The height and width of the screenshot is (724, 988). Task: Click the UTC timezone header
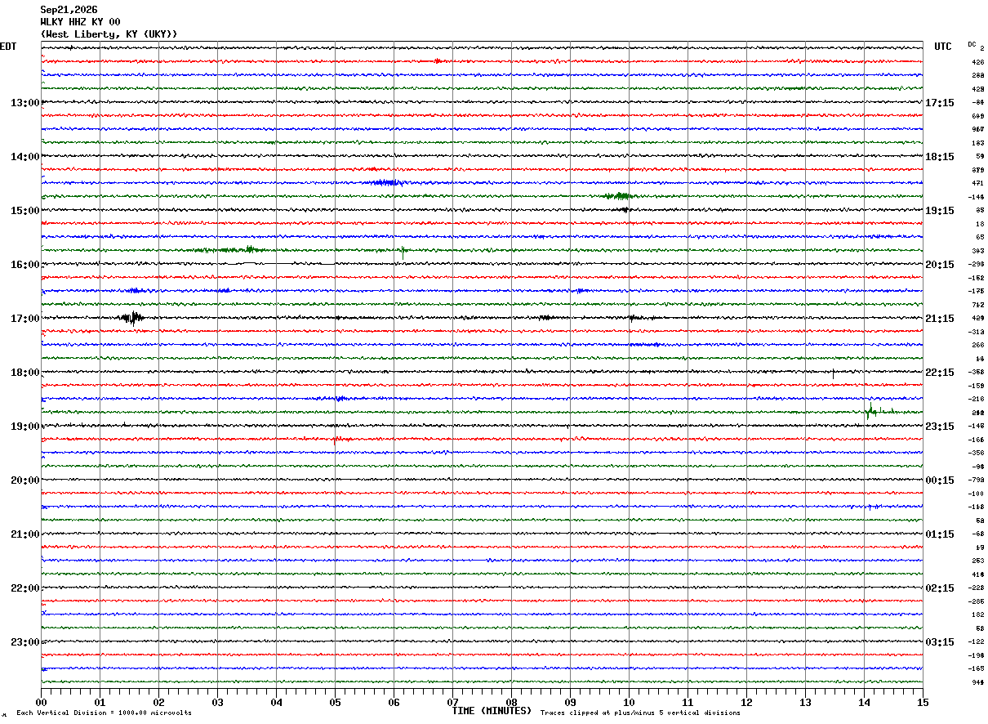[943, 47]
